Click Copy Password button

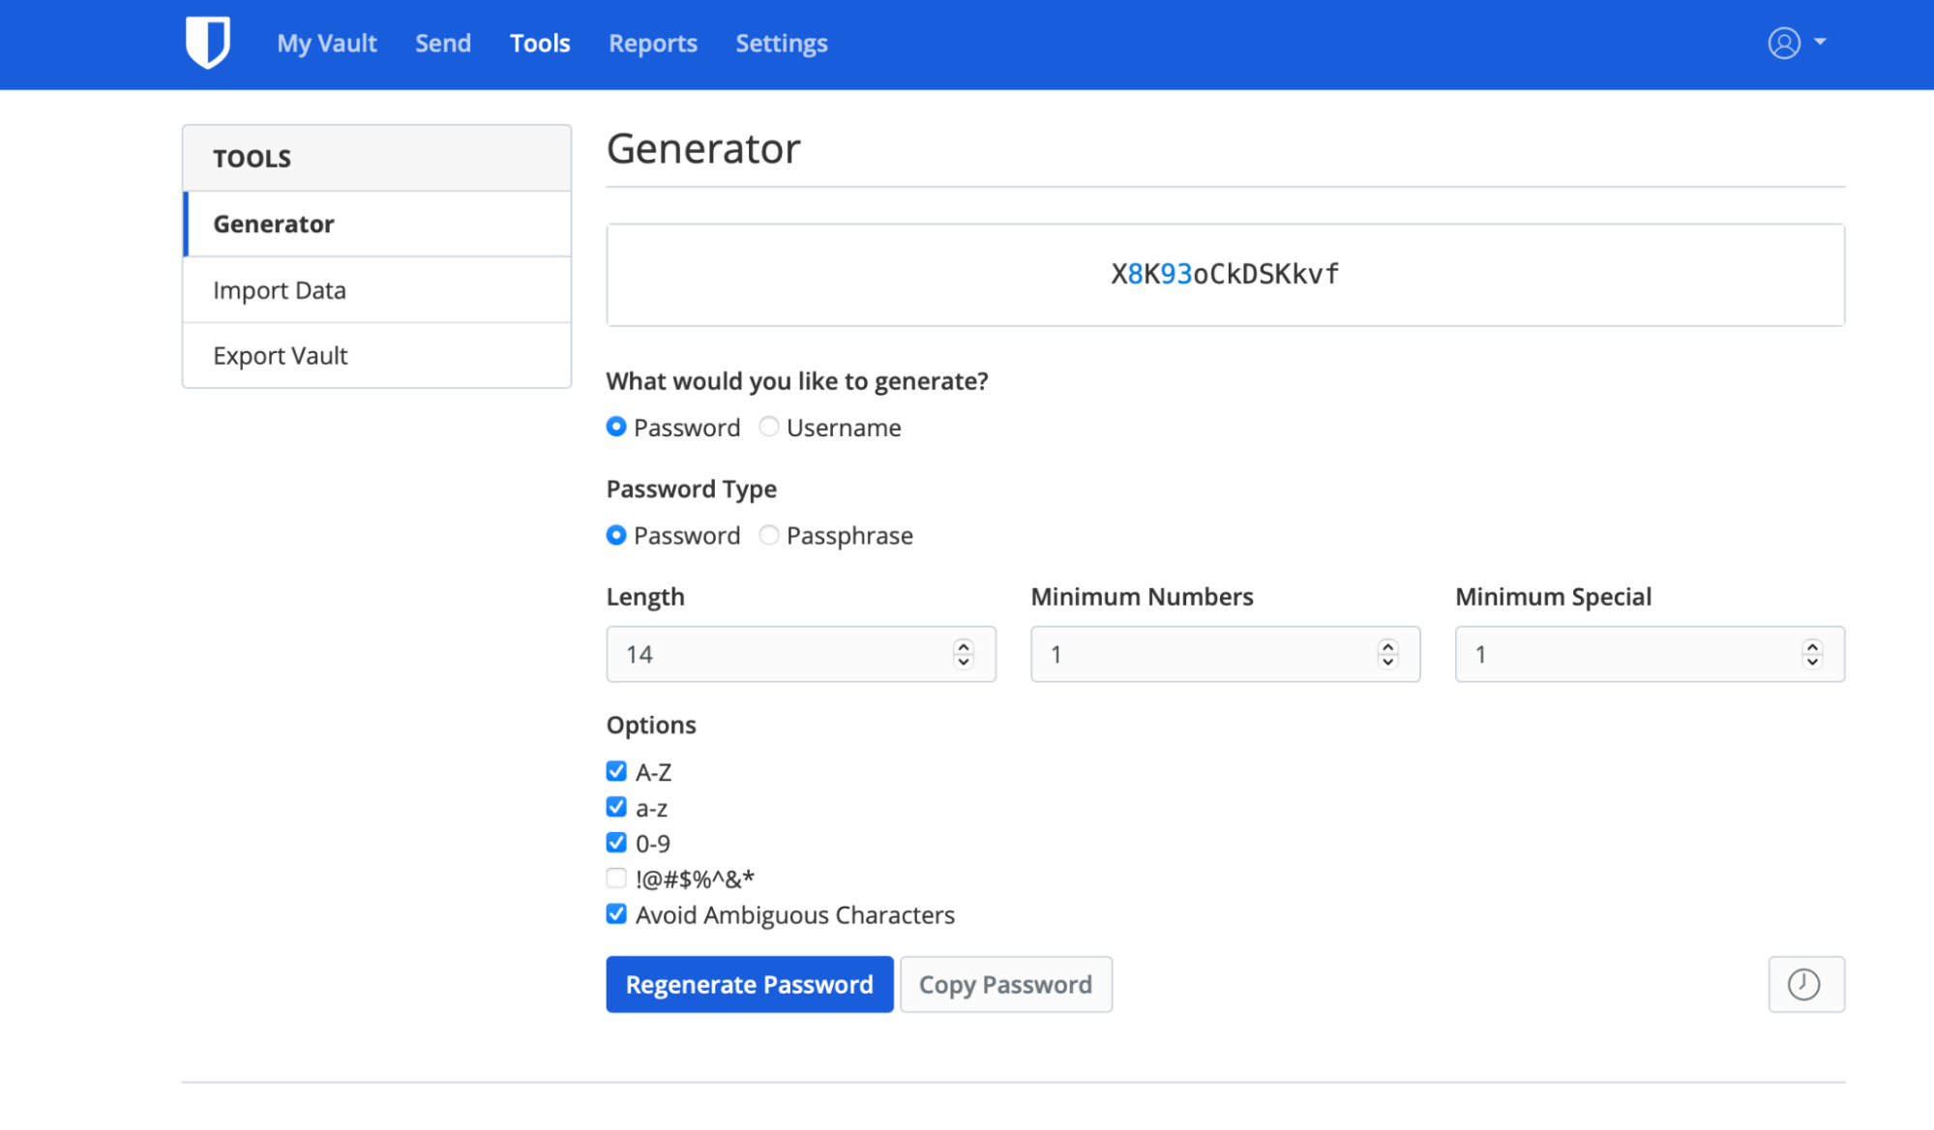[1005, 984]
